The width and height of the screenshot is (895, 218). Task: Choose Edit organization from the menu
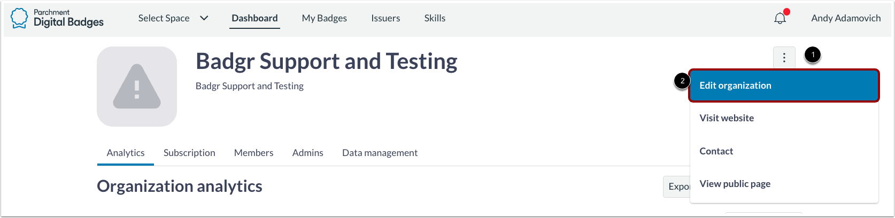click(735, 85)
